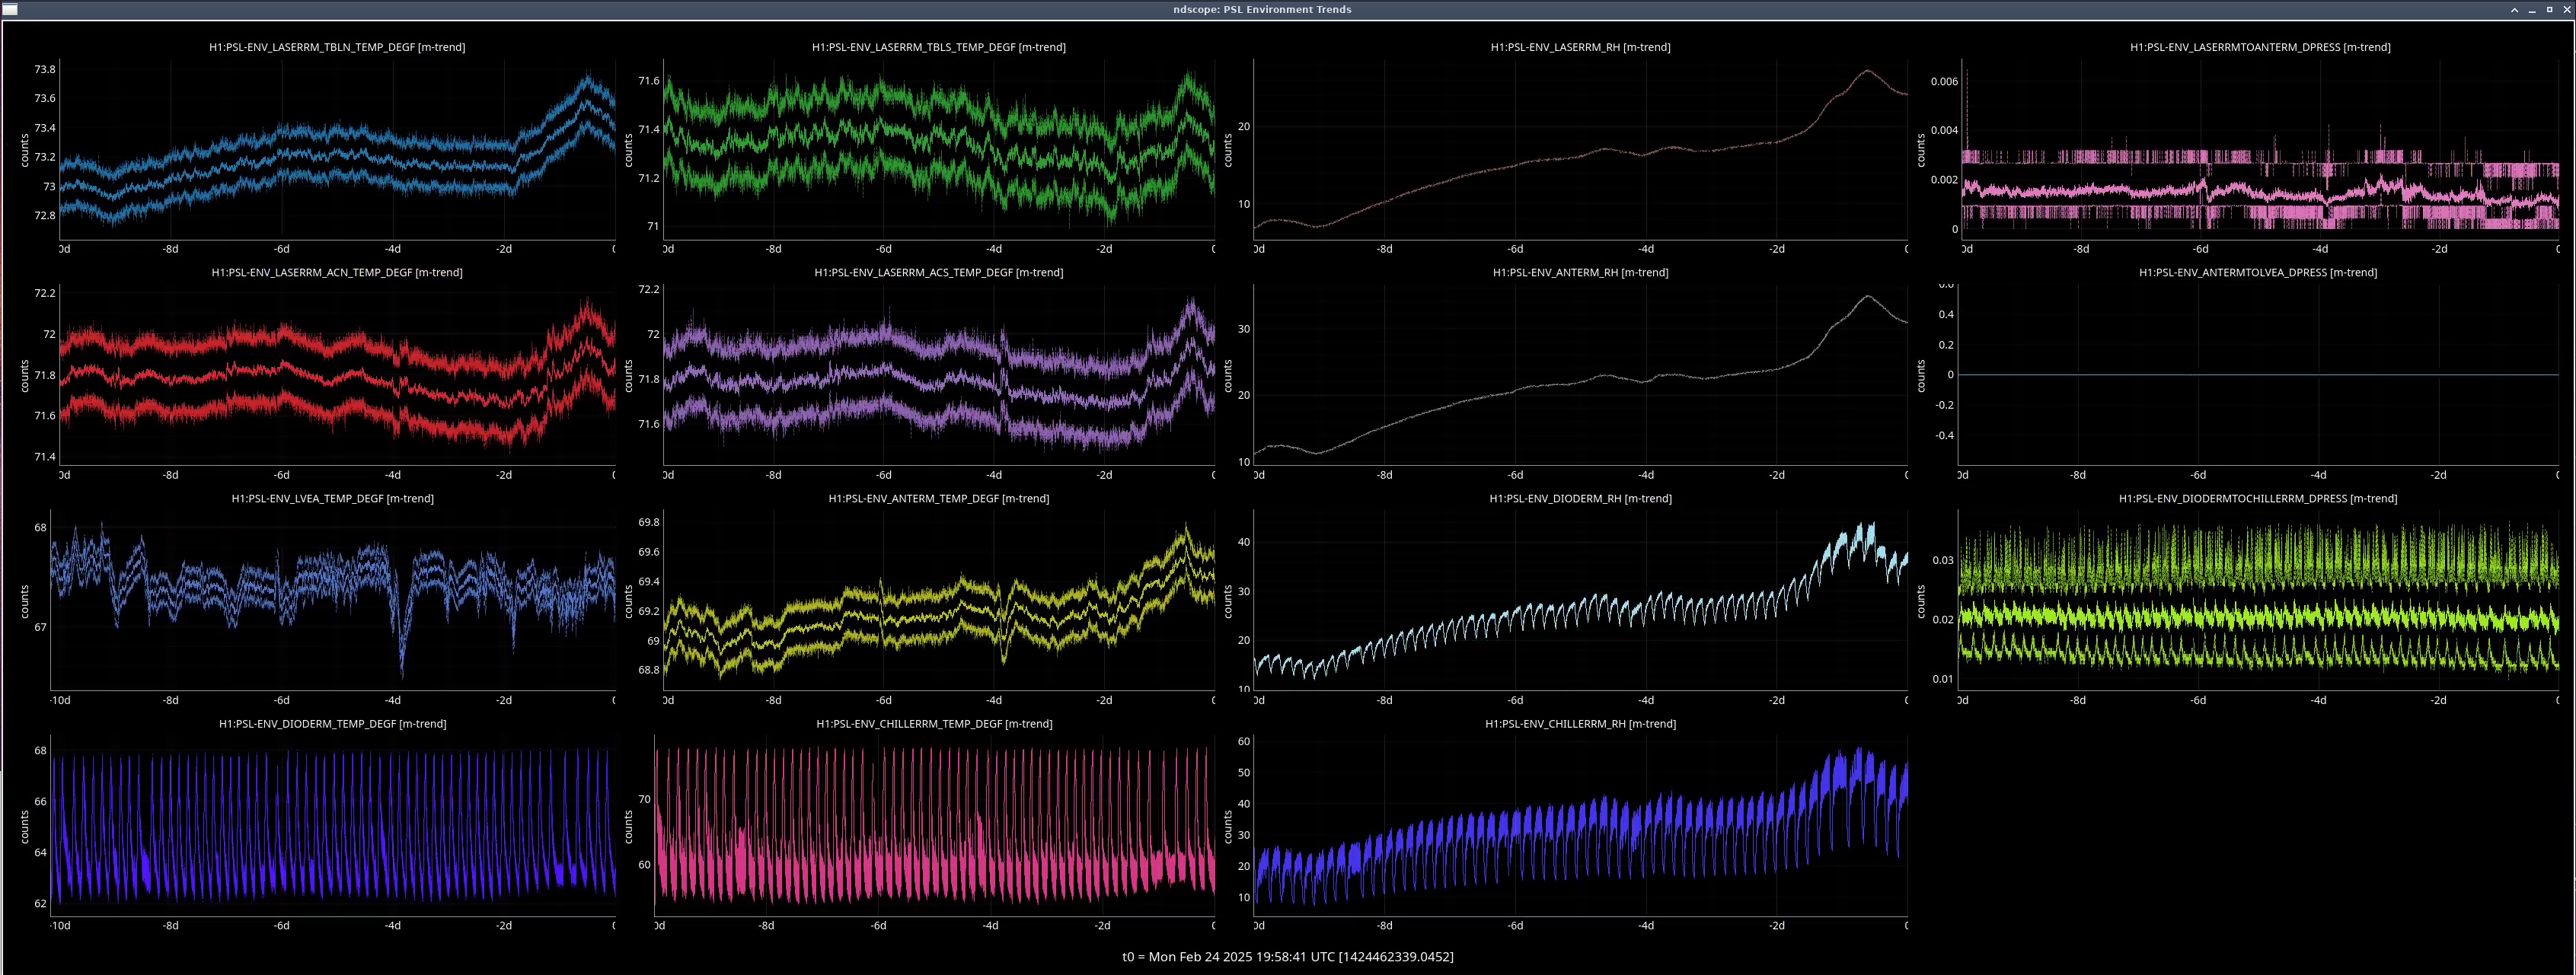This screenshot has height=975, width=2576.
Task: Click inside the red LASERRM_ACN temperature plot
Action: coord(337,375)
